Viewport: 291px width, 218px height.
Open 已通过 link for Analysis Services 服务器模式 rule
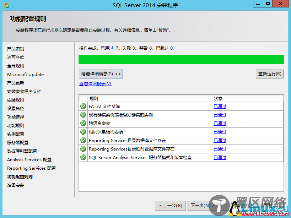pos(220,158)
